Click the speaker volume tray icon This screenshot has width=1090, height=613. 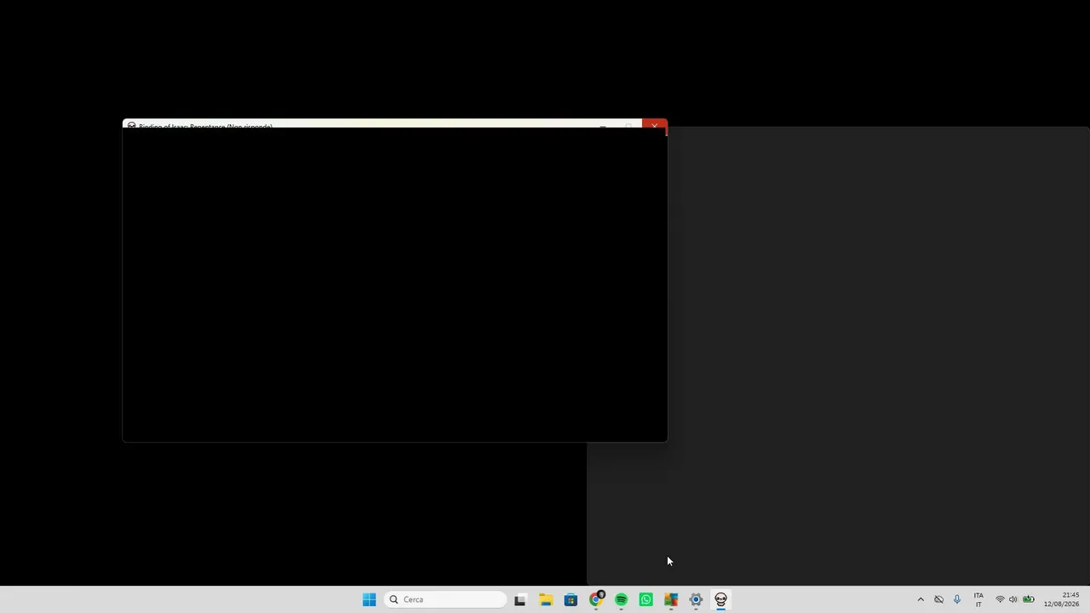[x=1013, y=599]
